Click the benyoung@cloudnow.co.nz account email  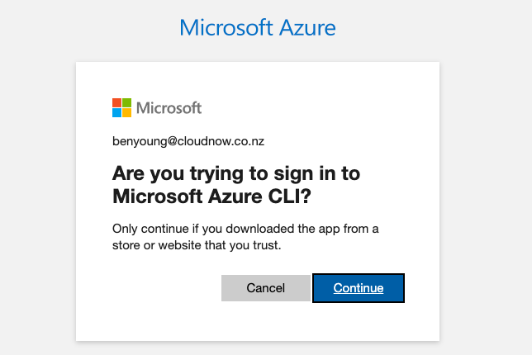pos(188,141)
